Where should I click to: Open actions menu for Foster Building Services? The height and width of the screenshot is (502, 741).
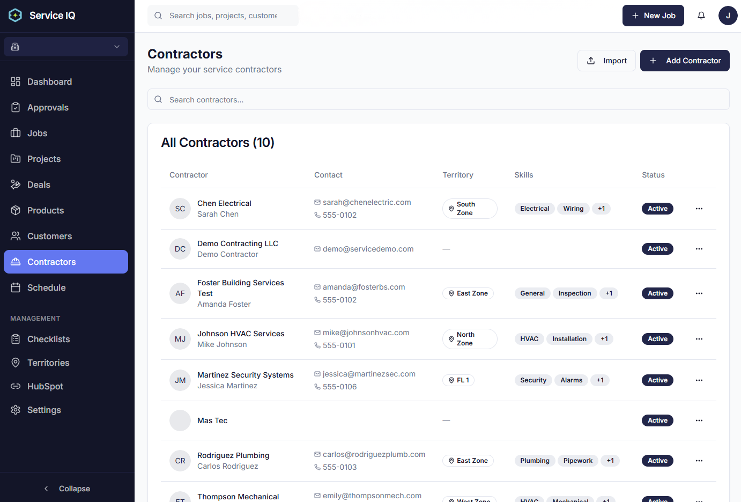click(x=699, y=293)
